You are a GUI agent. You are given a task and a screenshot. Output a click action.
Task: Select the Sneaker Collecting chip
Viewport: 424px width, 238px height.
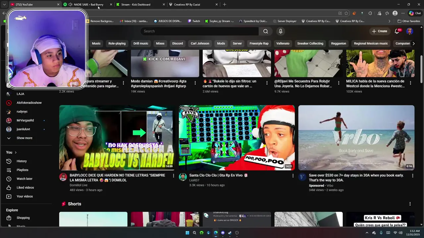(x=310, y=43)
